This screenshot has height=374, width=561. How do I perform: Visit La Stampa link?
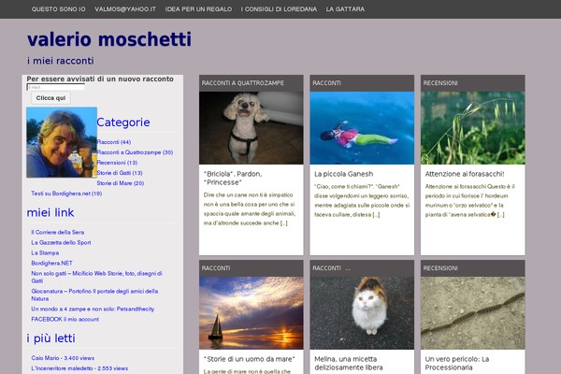point(45,252)
